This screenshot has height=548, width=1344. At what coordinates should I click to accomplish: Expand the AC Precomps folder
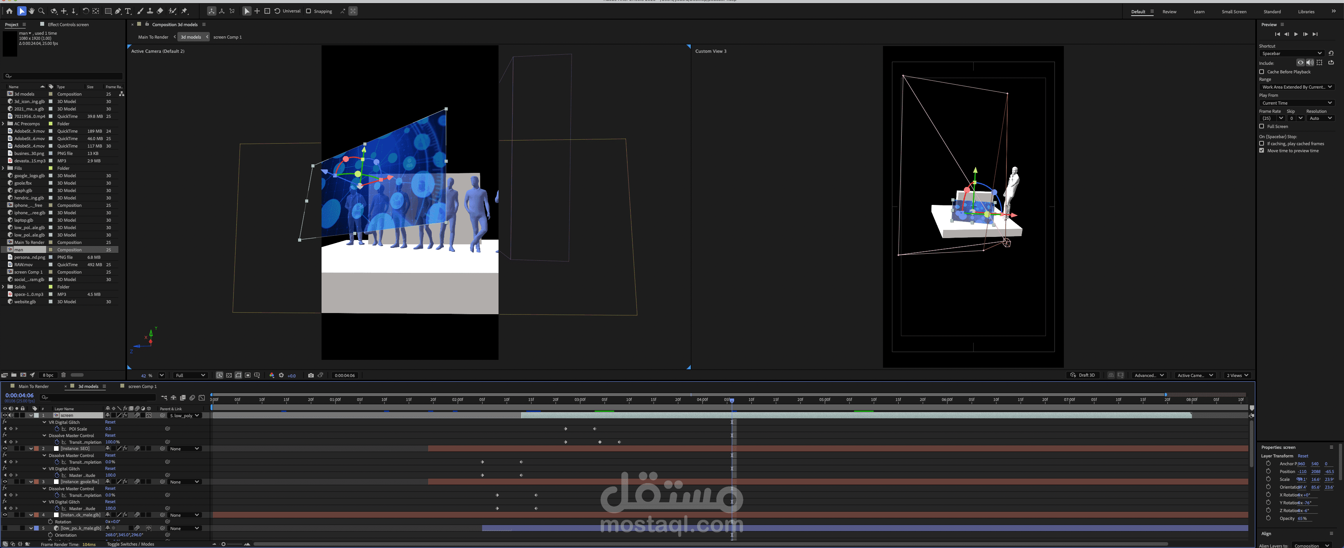pyautogui.click(x=4, y=124)
